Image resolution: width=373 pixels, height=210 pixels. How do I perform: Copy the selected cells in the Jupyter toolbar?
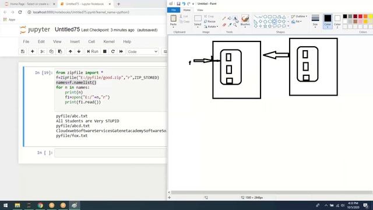point(51,51)
